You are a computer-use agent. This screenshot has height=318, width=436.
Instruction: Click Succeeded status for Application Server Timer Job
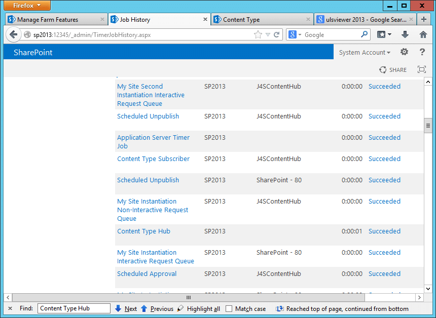385,137
